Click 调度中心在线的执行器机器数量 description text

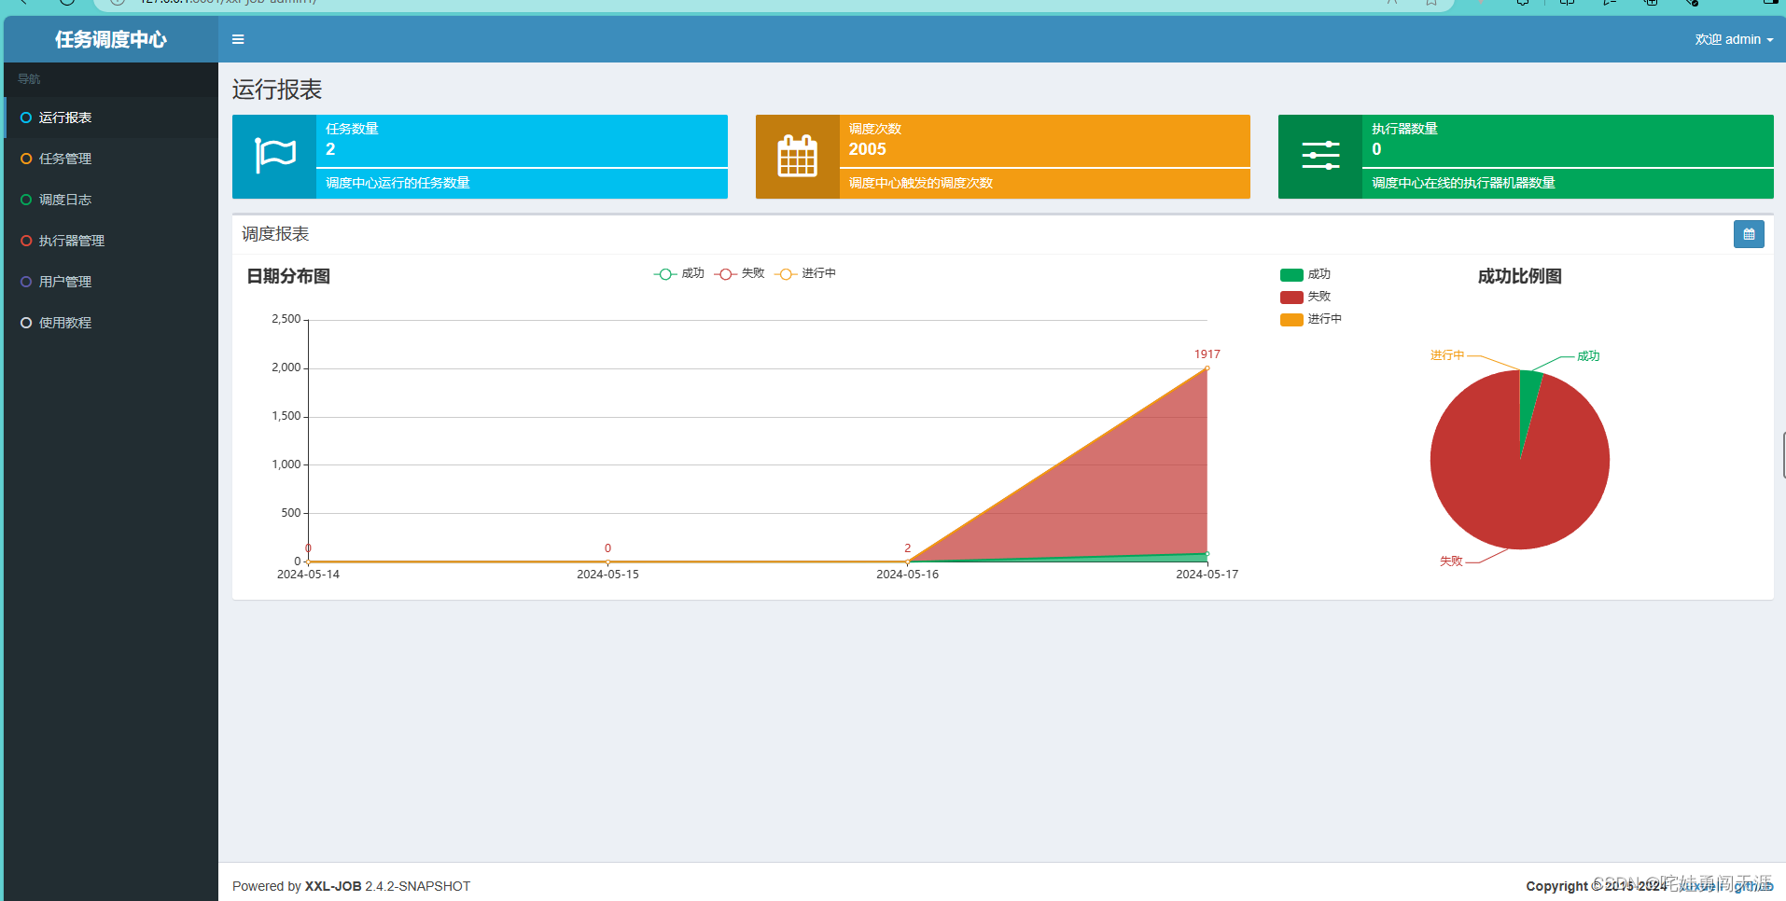[1463, 183]
